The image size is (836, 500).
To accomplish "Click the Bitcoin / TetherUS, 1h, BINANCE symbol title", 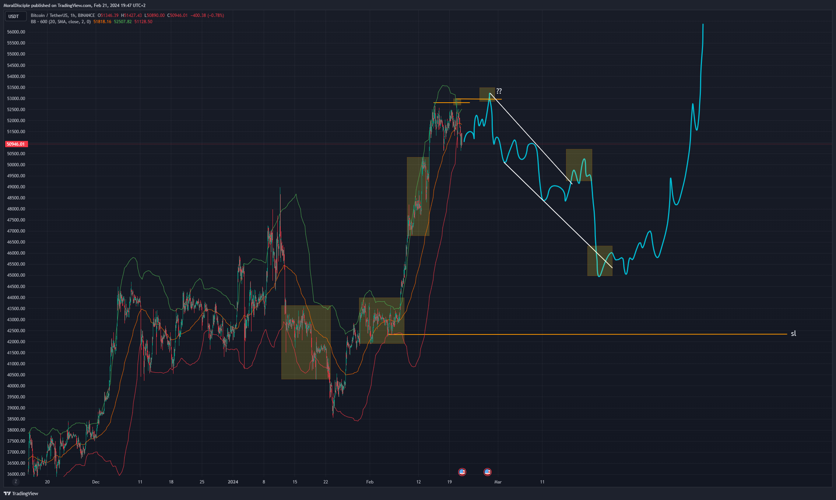I will tap(63, 15).
